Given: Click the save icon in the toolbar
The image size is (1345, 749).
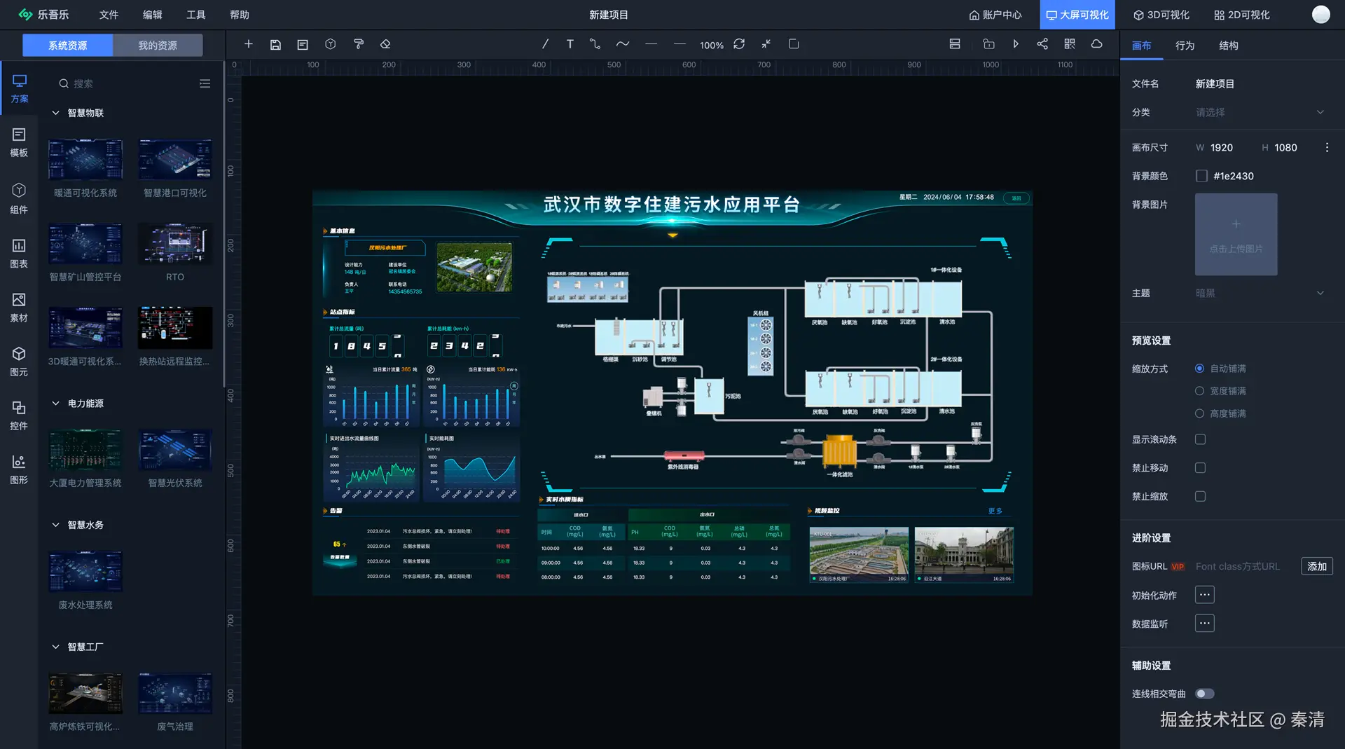Looking at the screenshot, I should click(275, 43).
